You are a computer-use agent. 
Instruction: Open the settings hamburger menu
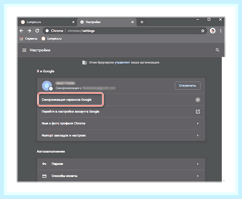click(24, 50)
